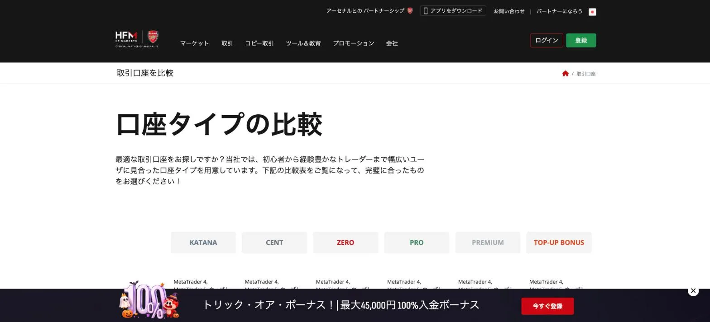Click the HFM Markets logo
The height and width of the screenshot is (322, 710).
click(126, 37)
